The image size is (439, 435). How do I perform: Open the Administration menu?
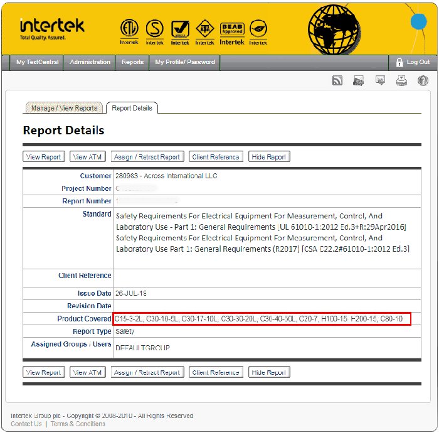point(90,62)
